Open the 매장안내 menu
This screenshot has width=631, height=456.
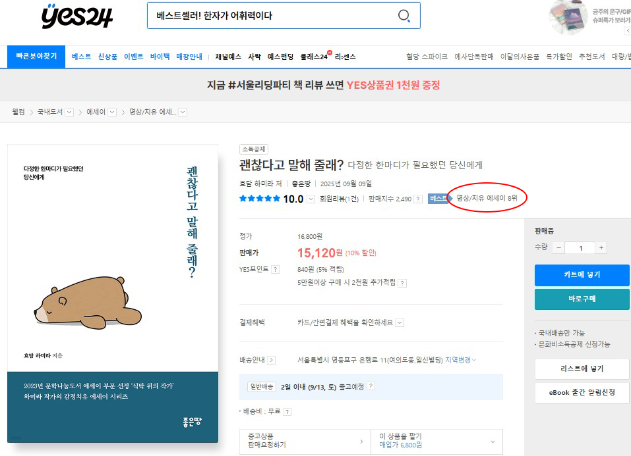click(189, 57)
